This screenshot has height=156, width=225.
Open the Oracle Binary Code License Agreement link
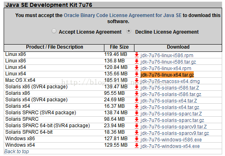point(123,15)
